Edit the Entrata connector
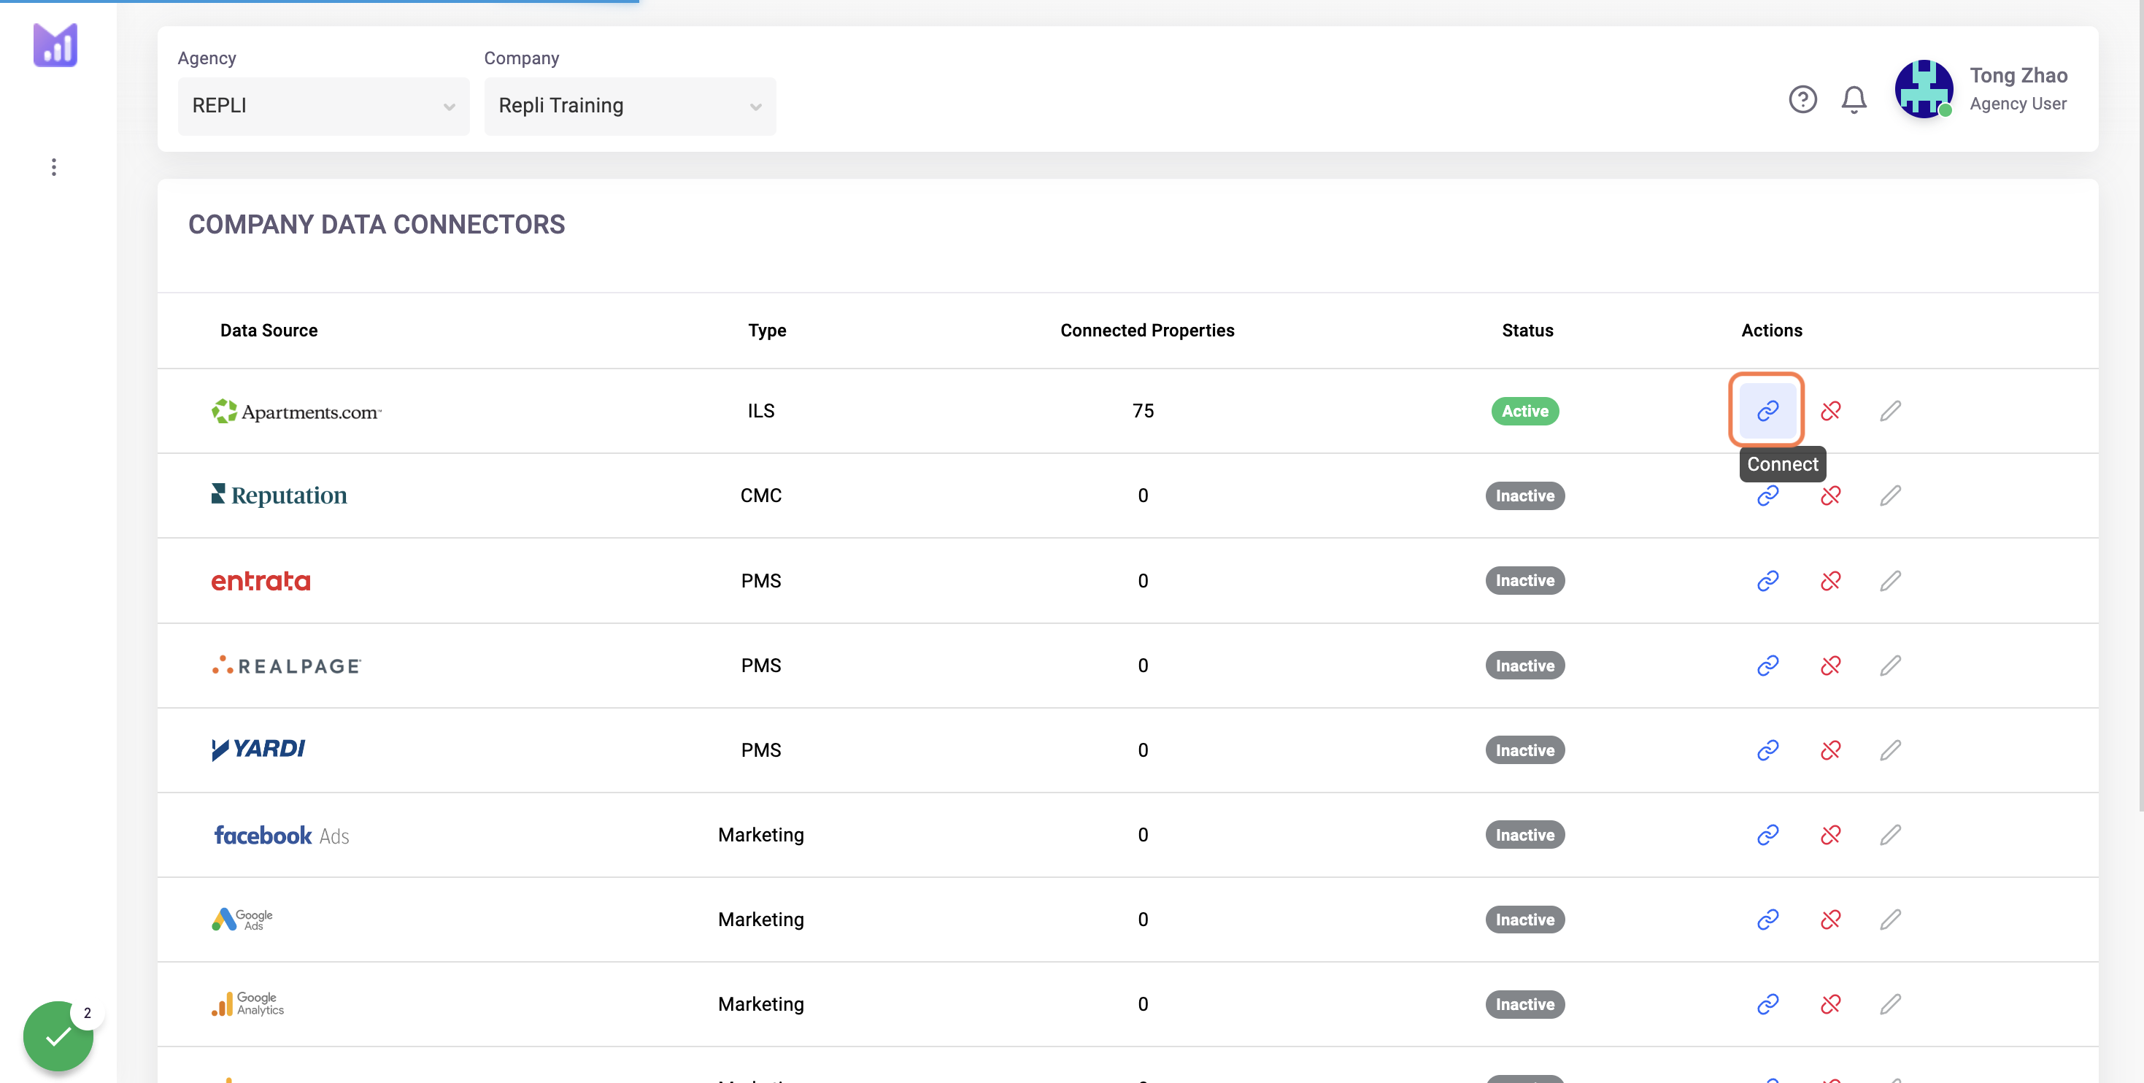The image size is (2144, 1083). coord(1890,580)
